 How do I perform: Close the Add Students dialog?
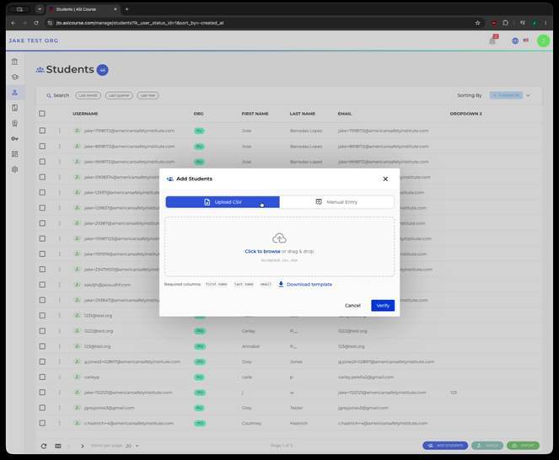point(385,179)
